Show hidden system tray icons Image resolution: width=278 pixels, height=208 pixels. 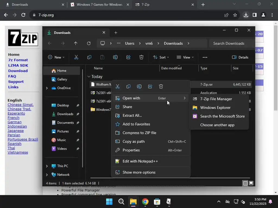coord(219,201)
